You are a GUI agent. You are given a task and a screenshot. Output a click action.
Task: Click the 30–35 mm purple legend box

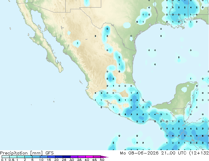(74, 157)
